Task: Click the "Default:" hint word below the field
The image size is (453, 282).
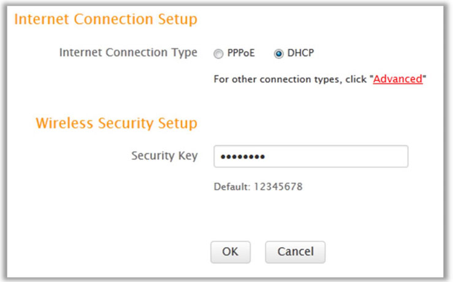Action: (x=231, y=187)
